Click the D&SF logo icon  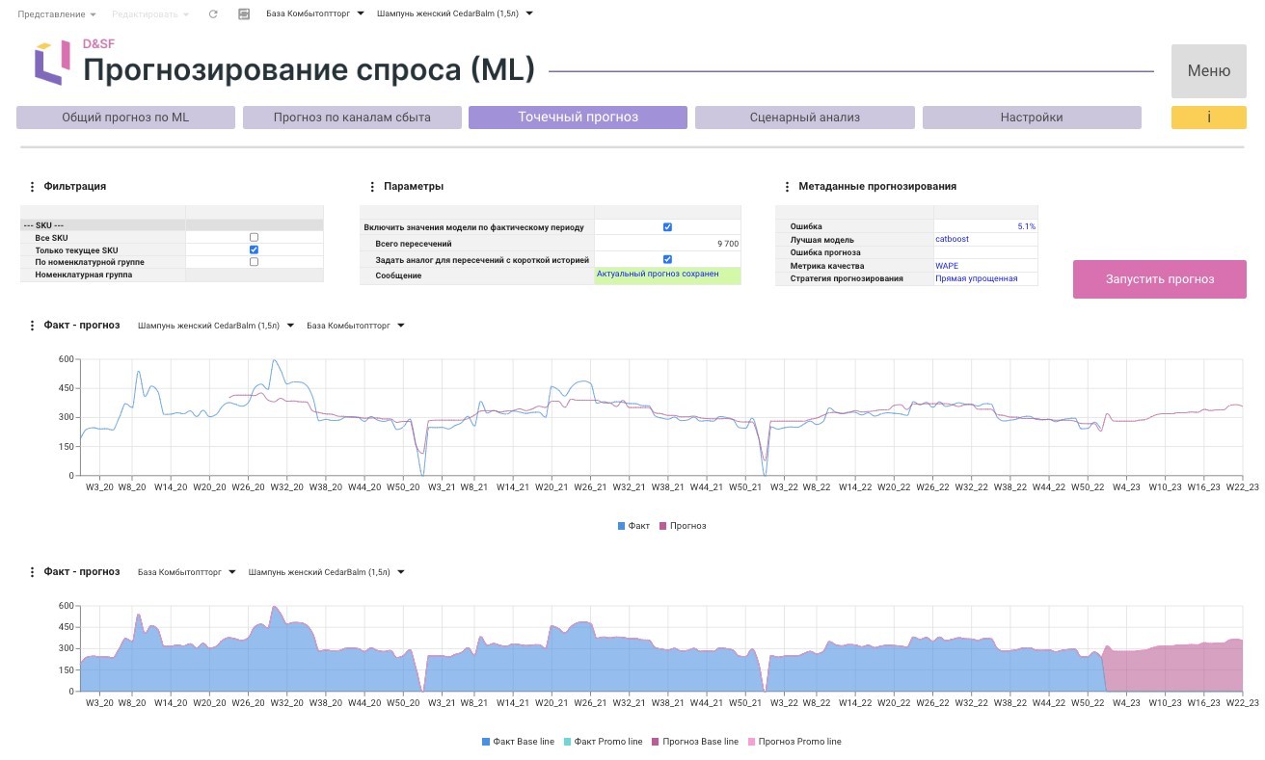[52, 63]
